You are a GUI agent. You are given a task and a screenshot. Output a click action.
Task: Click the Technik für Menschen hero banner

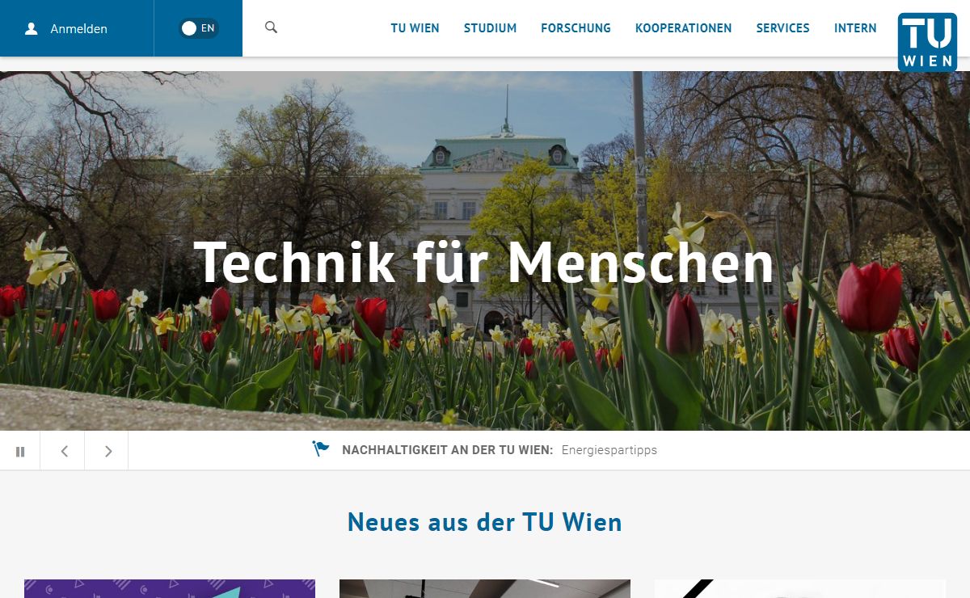pos(485,263)
